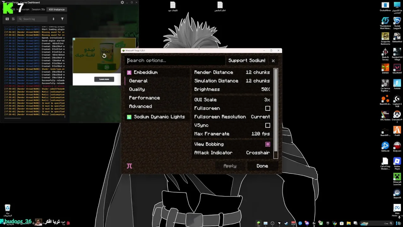Open Car Service Together desktop icon
Screen dimensions: 403x227
[x=385, y=85]
